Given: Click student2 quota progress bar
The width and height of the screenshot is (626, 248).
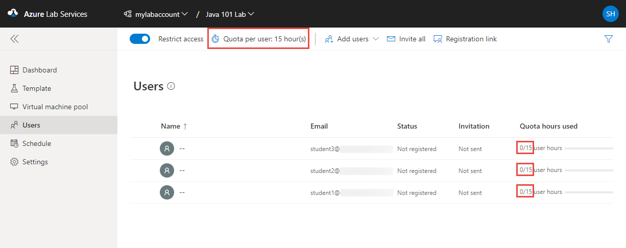Looking at the screenshot, I should click(589, 170).
